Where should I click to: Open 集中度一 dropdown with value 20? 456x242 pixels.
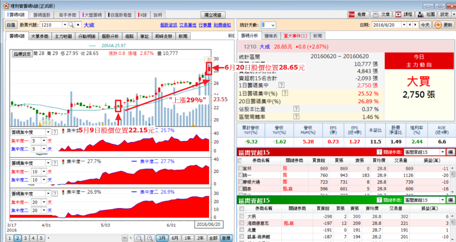point(44,202)
